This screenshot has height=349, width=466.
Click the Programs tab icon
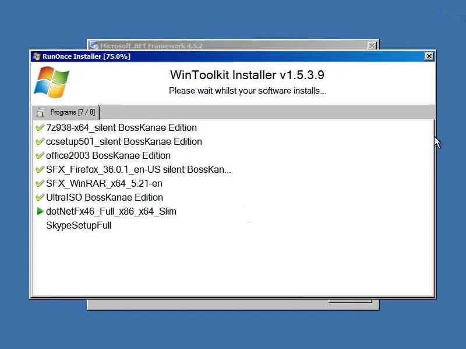(40, 112)
